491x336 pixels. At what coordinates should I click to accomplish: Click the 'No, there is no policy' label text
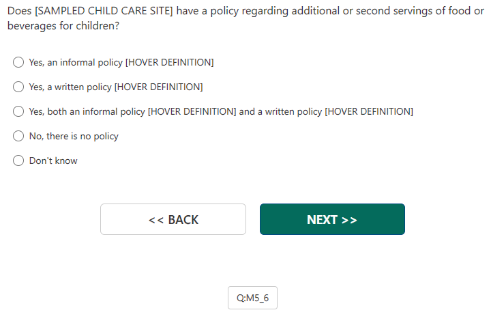pyautogui.click(x=74, y=136)
